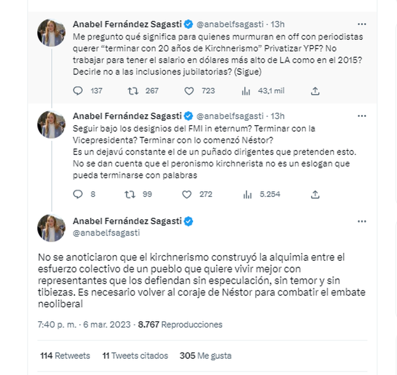View analytics icon showing 43,1 mil
This screenshot has width=397, height=375.
(x=246, y=91)
